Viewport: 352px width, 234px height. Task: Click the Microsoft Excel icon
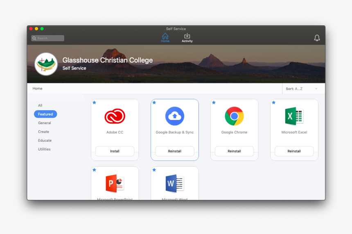point(294,116)
